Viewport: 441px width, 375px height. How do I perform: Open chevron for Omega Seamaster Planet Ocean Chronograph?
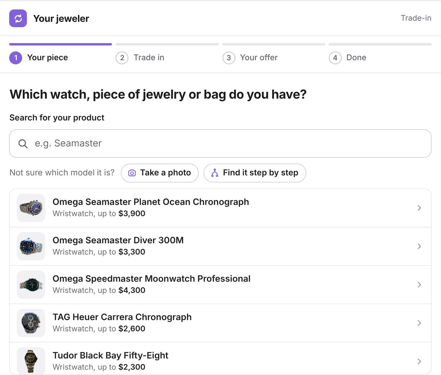419,208
